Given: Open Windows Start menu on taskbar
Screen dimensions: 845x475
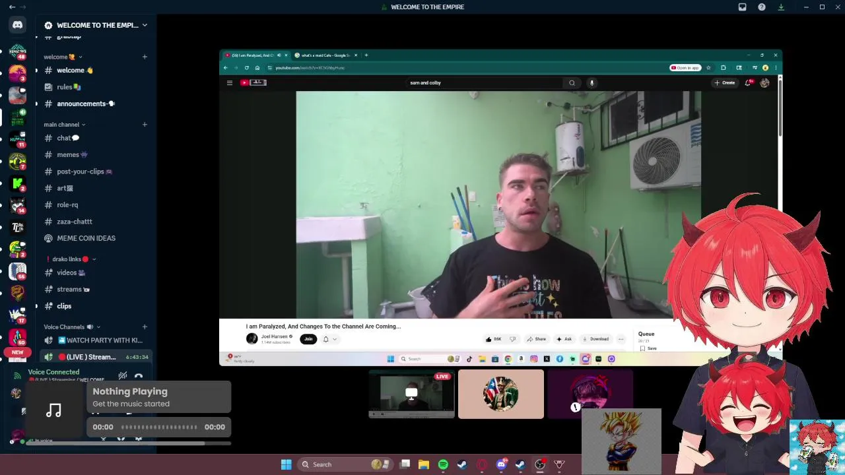Looking at the screenshot, I should tap(286, 464).
